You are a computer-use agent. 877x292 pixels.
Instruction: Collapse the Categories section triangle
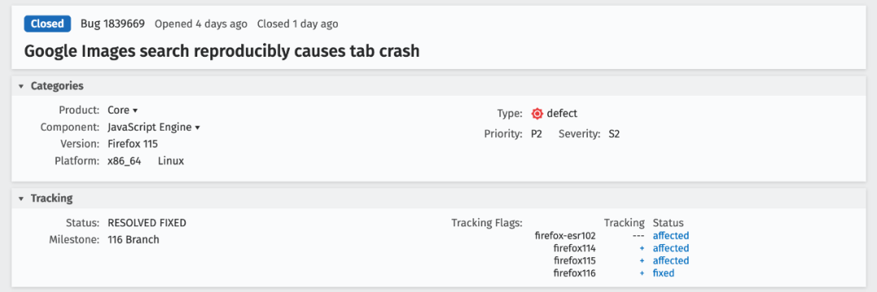[21, 87]
